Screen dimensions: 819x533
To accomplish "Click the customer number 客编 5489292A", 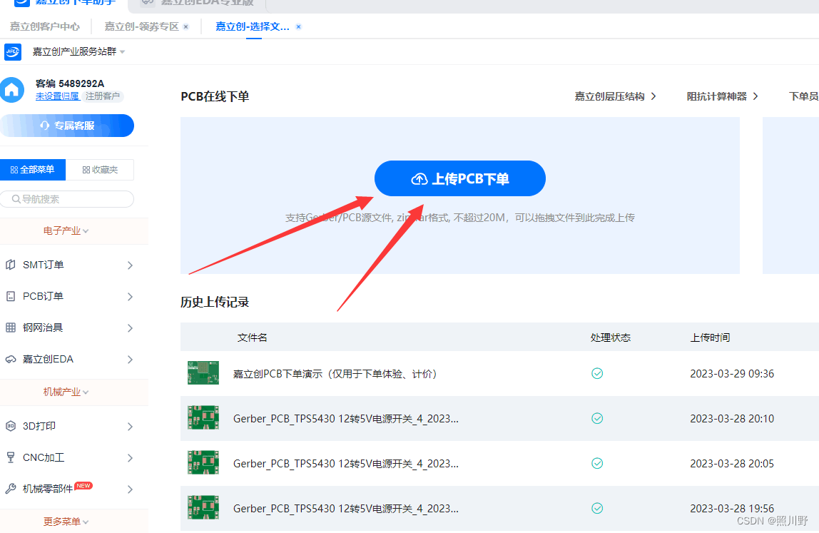I will [70, 83].
